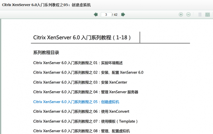Screen dimensions: 213x134
Task: Switch to single page view icon
Action: coord(200,15)
